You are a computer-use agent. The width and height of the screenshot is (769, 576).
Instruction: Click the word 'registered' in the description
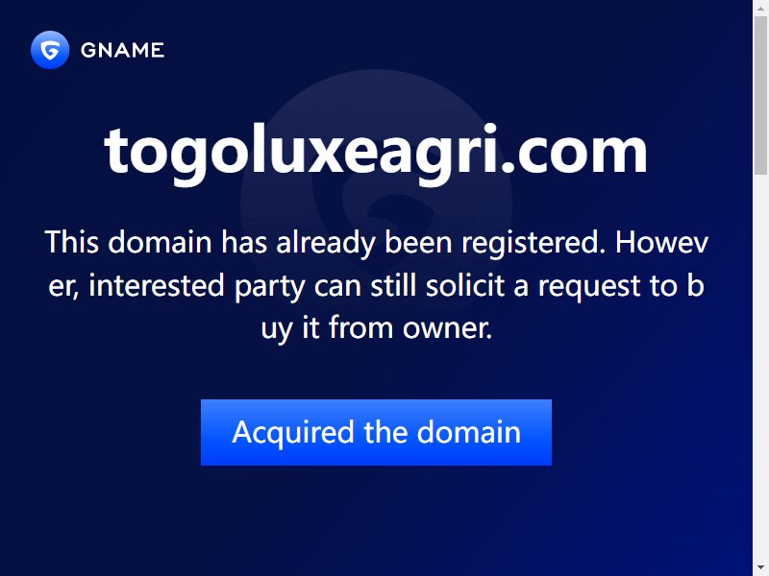click(x=533, y=244)
